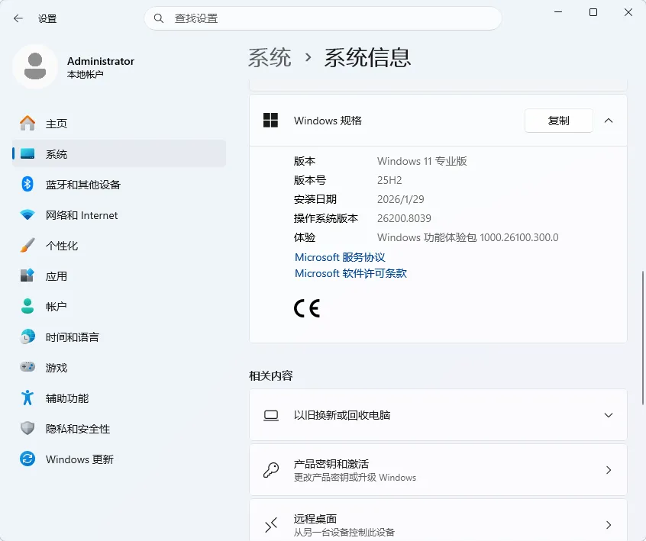Click the 操作系统版本 label
Screen dimensions: 646x541
point(326,218)
